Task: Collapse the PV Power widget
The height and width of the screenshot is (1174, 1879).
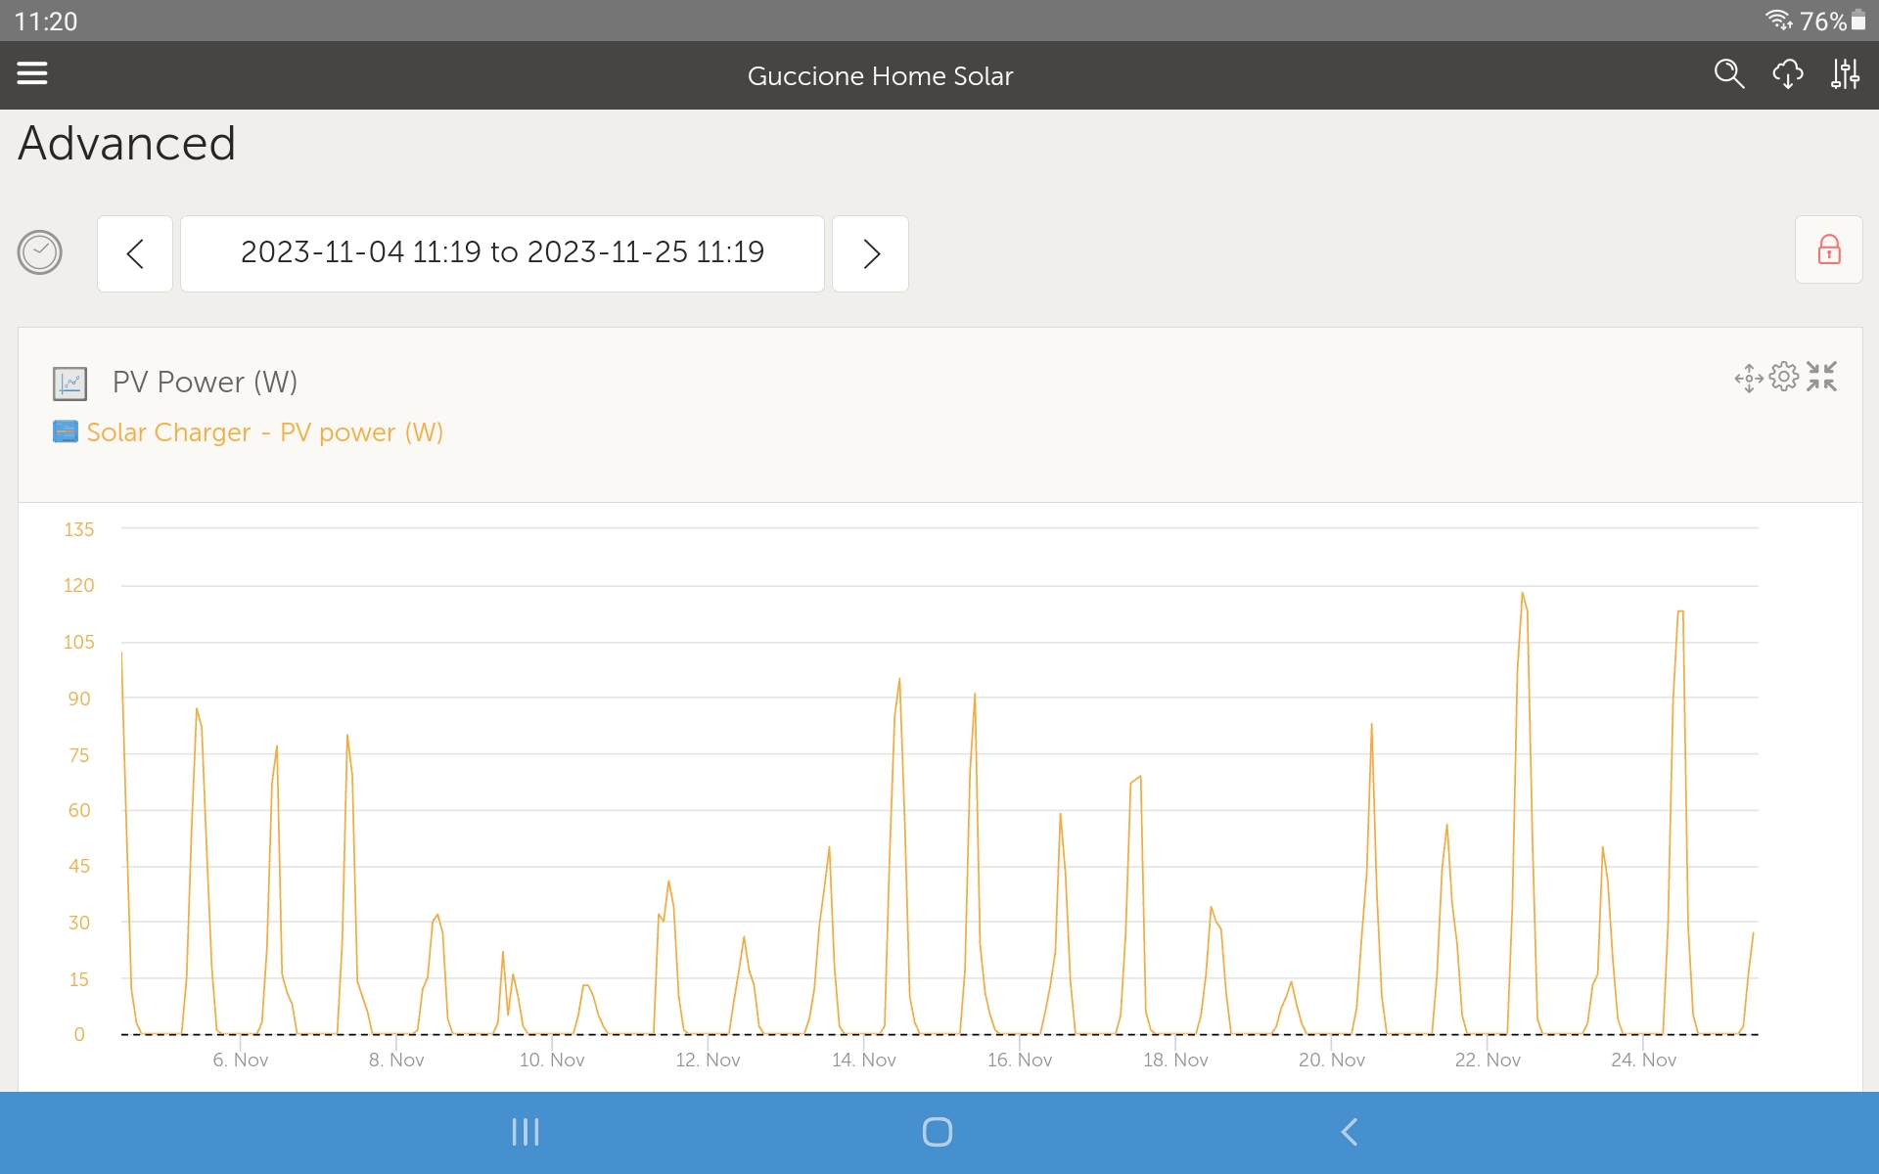Action: (x=1821, y=377)
